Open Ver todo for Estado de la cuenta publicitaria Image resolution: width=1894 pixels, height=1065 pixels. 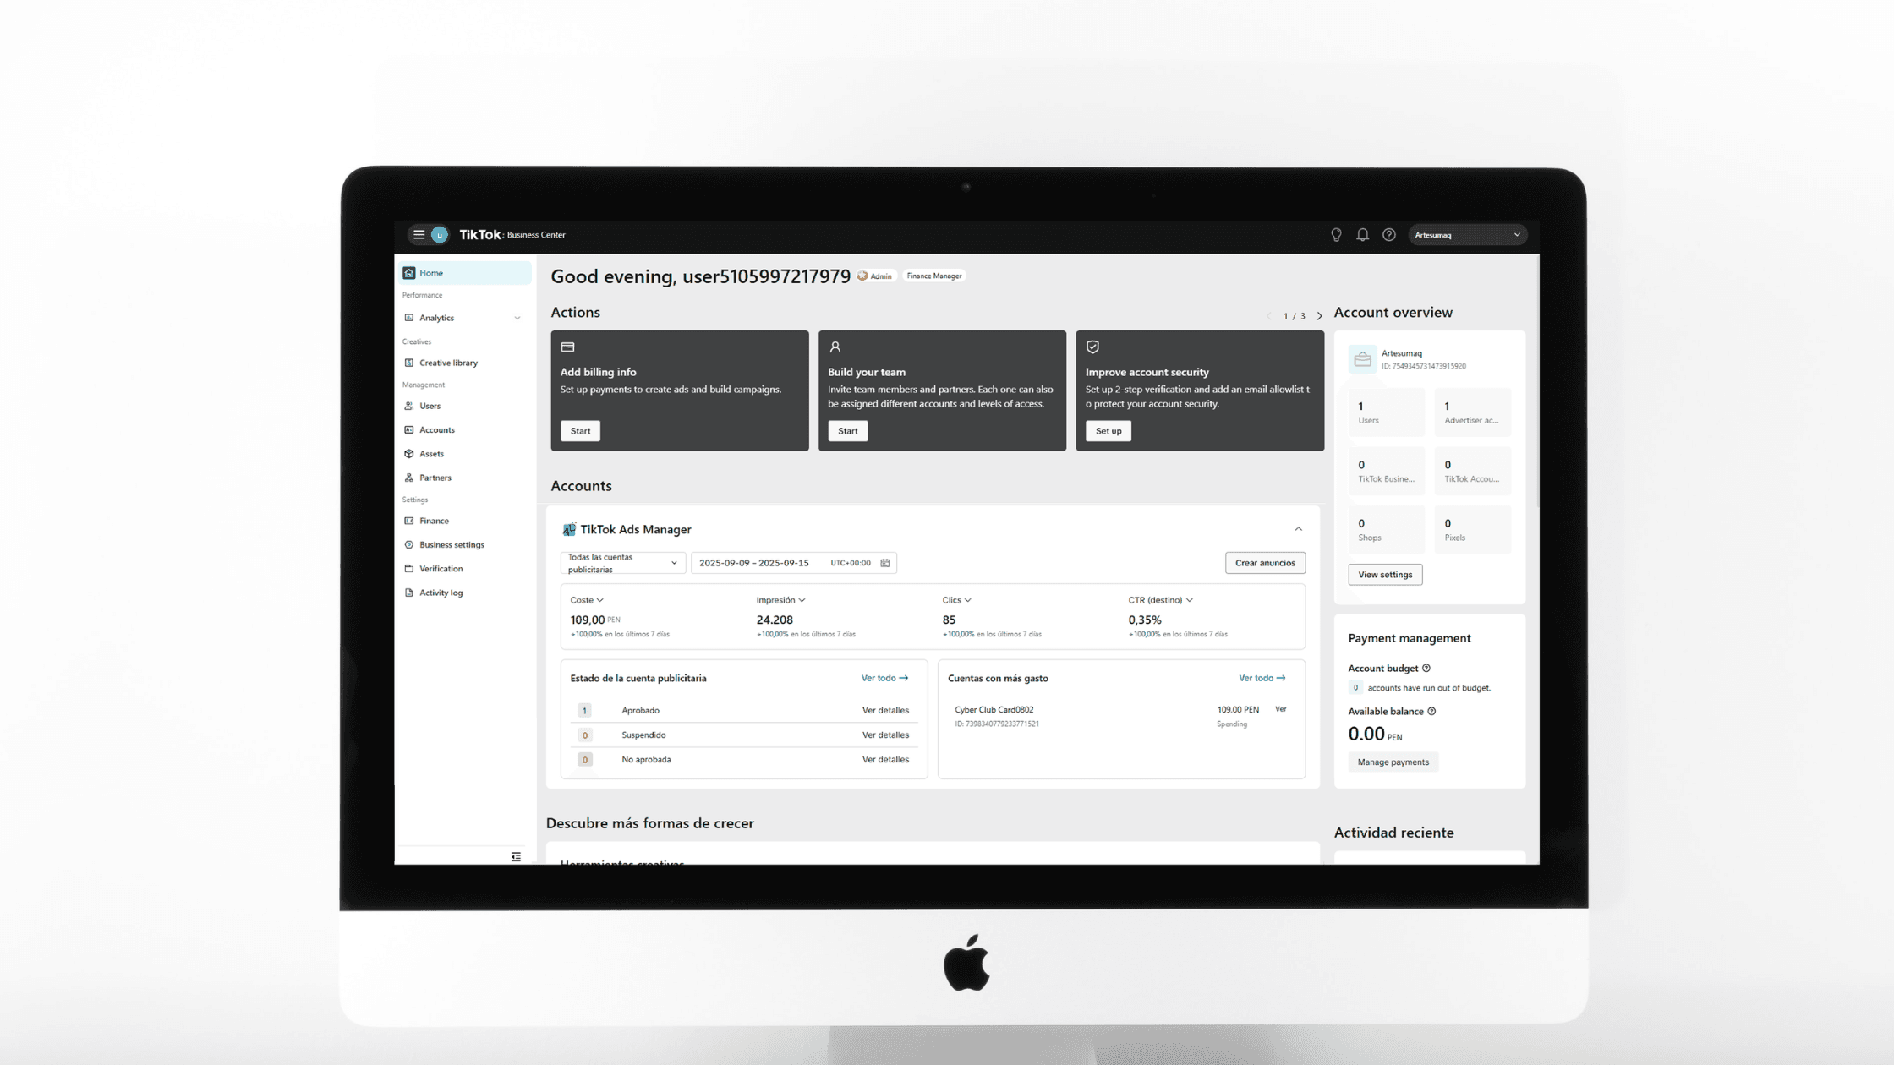click(x=884, y=679)
